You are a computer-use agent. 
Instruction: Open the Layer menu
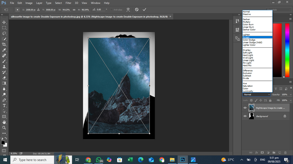coord(39,3)
